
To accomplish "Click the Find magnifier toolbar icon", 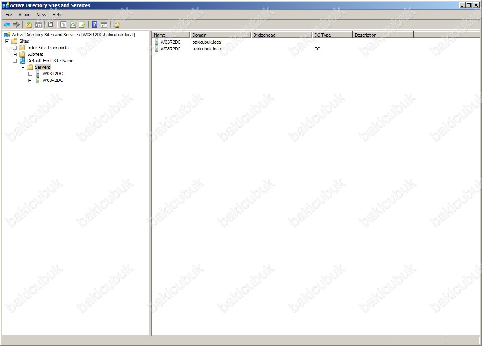I will (x=117, y=24).
